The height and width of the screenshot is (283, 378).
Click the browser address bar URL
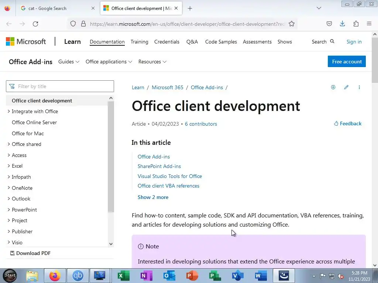point(187,24)
